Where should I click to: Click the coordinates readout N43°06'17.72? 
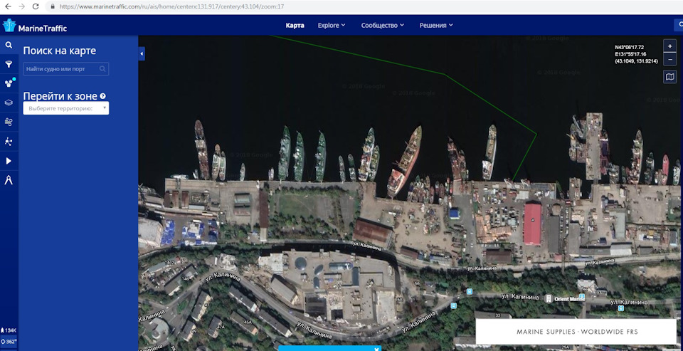[x=630, y=47]
